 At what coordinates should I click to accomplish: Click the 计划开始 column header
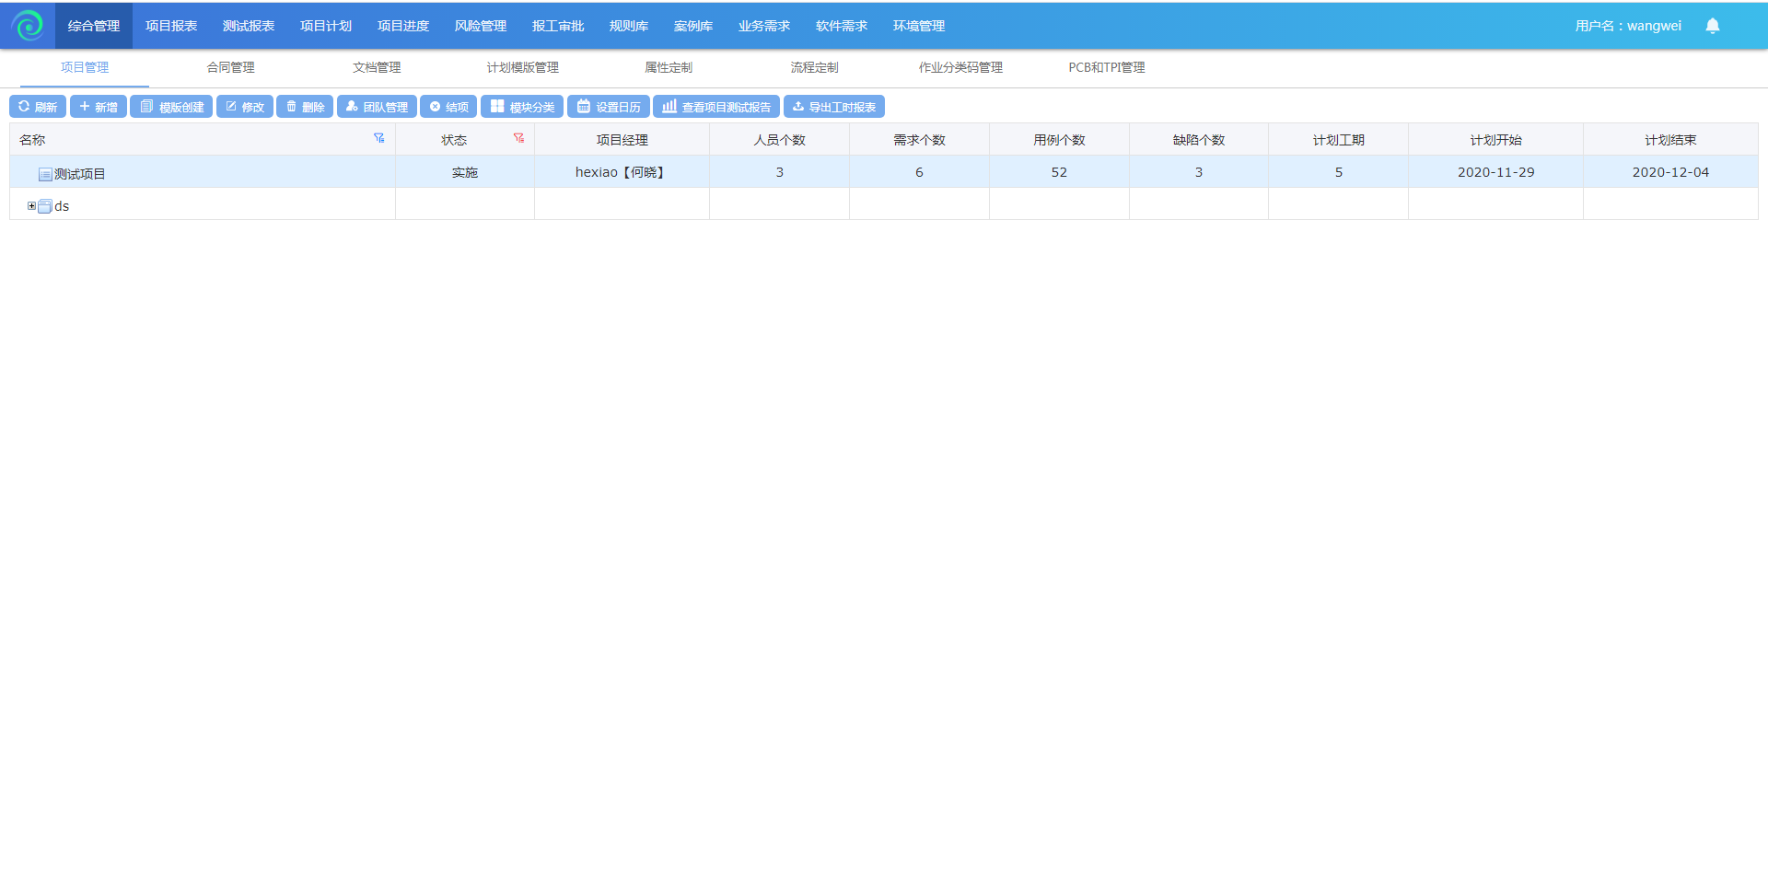click(x=1495, y=140)
